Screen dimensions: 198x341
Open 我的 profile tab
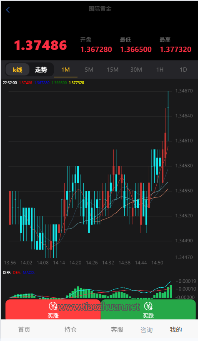tap(176, 330)
